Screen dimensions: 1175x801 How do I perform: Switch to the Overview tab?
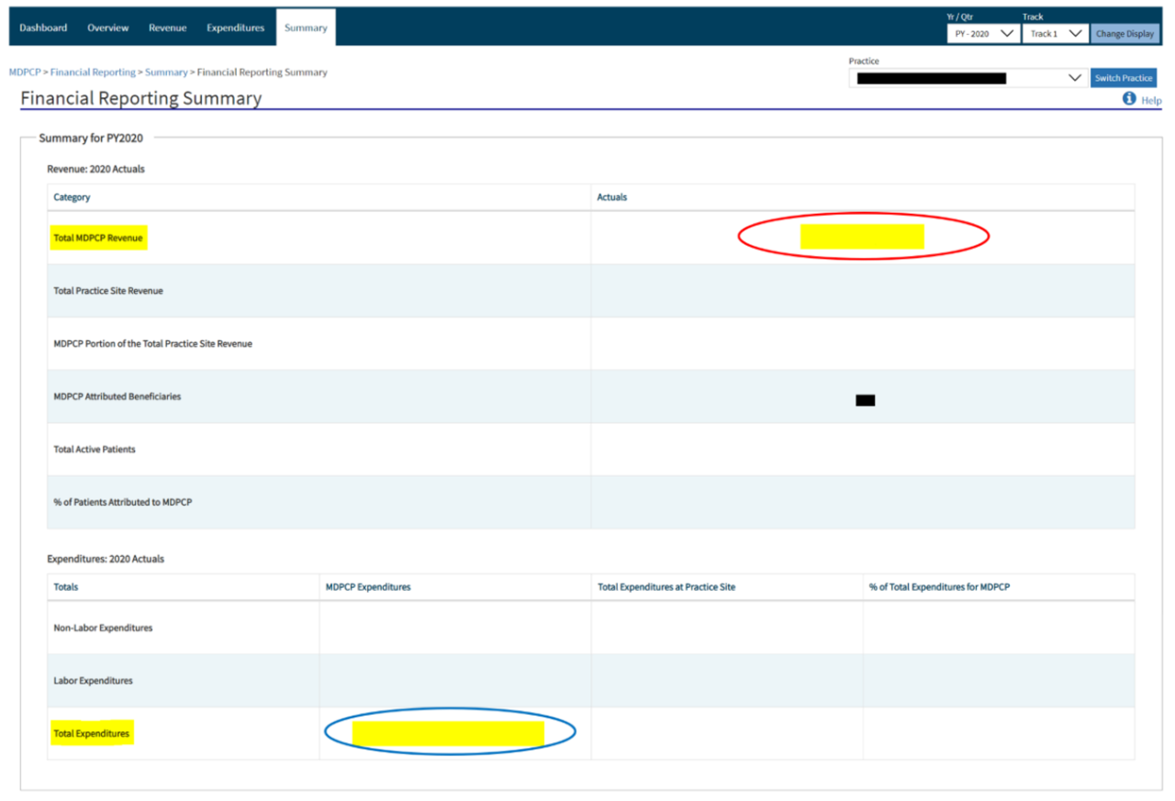tap(108, 28)
